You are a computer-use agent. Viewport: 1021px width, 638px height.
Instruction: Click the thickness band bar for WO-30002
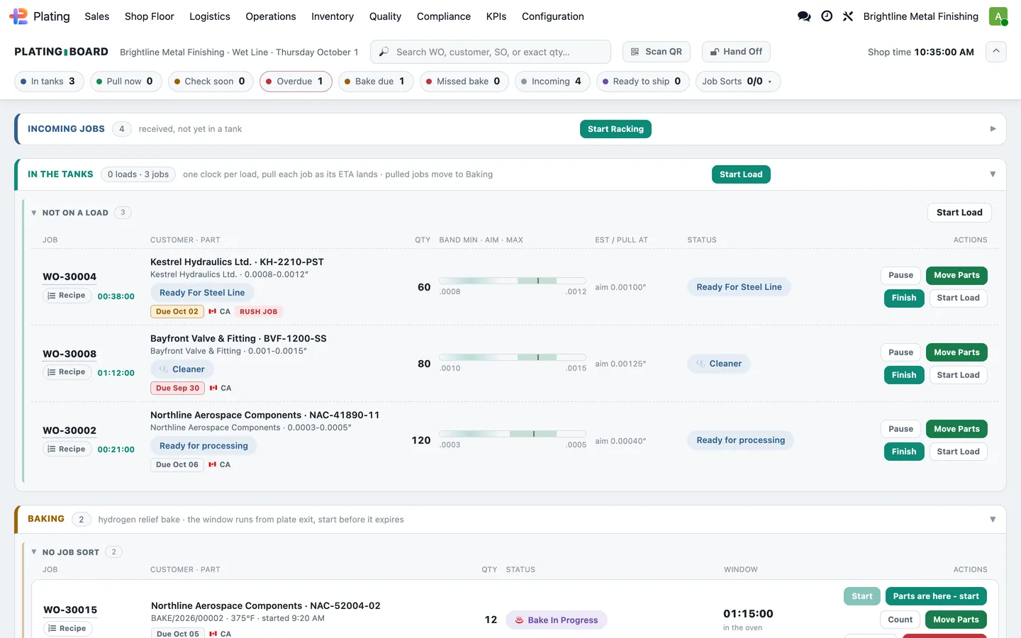click(513, 434)
